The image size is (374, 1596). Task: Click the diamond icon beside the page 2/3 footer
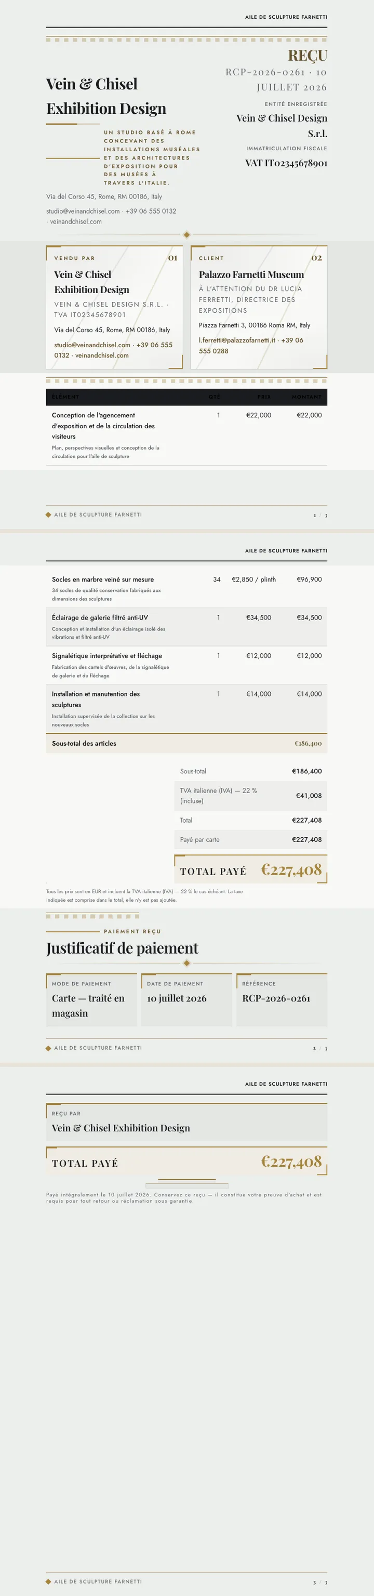coord(48,1048)
